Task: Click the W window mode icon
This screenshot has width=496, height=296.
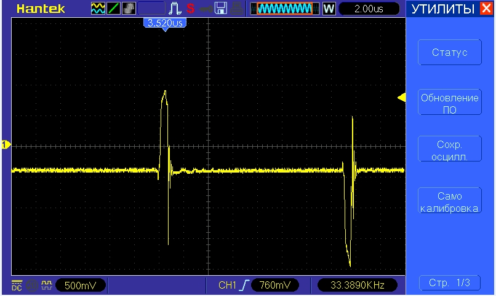Action: (329, 9)
